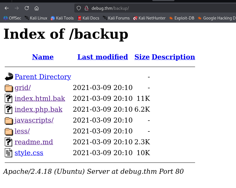Download the index.html.bak file
Screen dimensions: 236x188
tap(40, 98)
